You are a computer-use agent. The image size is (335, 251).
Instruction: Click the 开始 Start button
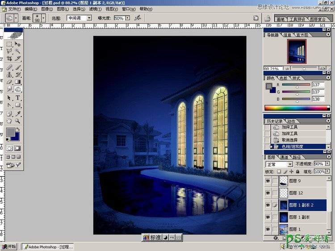[x=9, y=247]
